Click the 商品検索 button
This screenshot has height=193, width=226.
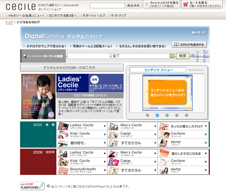coord(133,6)
